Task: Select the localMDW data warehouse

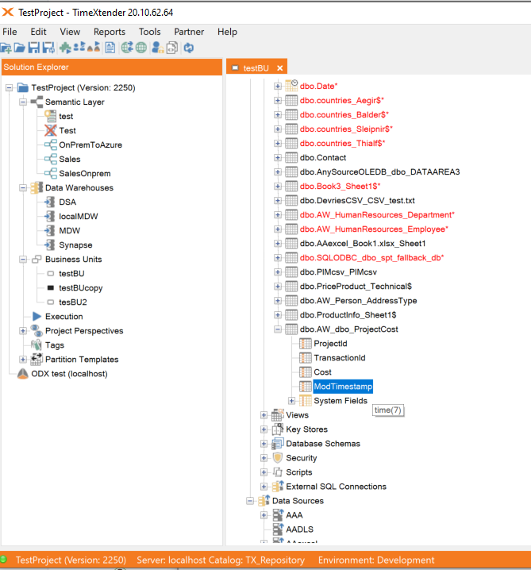Action: click(79, 216)
